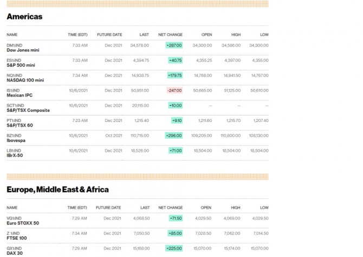Image resolution: width=363 pixels, height=257 pixels.
Task: Open Euro STOXX 50 futures link
Action: click(23, 223)
